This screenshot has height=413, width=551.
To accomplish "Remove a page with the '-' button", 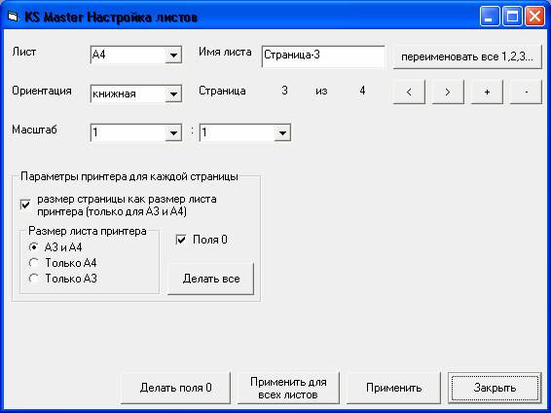I will 526,92.
